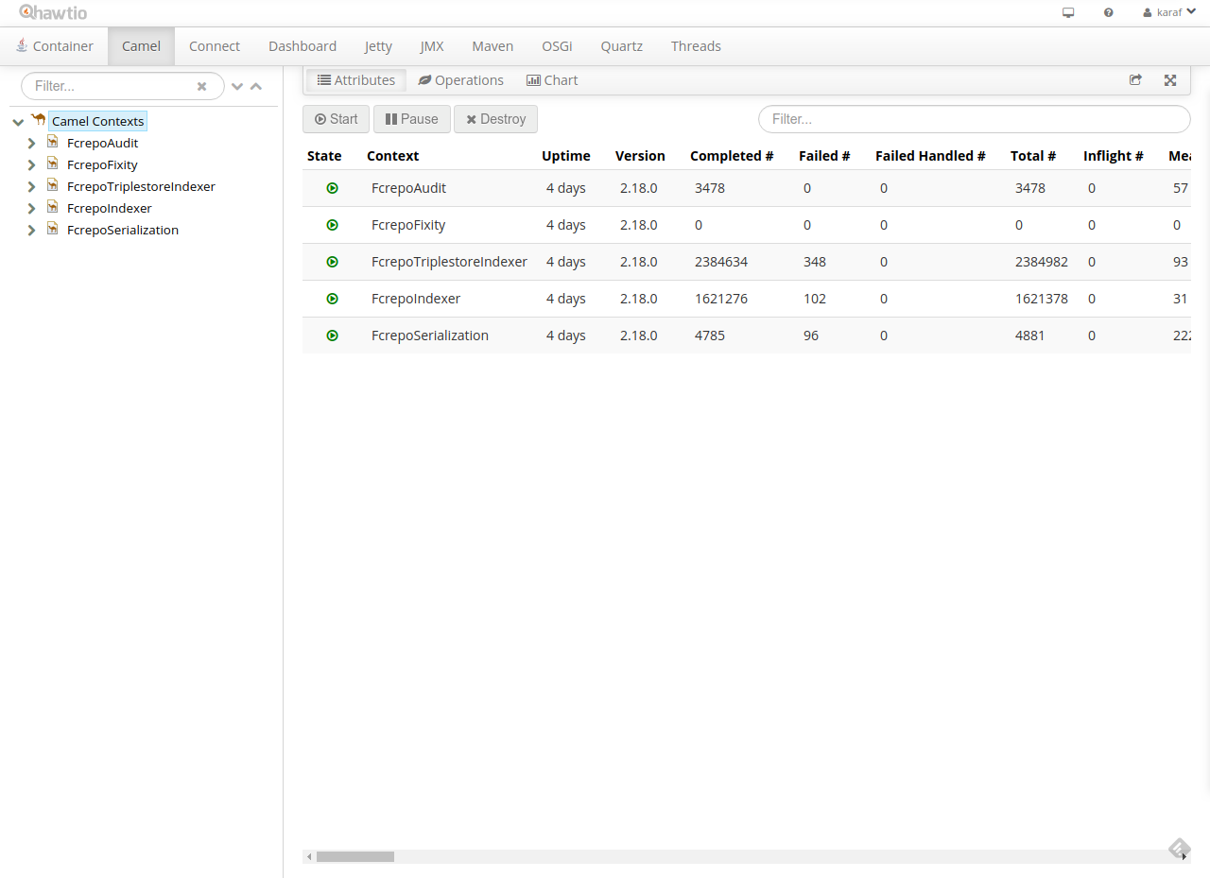Viewport: 1210px width, 878px height.
Task: Switch to the Operations view
Action: [x=460, y=80]
